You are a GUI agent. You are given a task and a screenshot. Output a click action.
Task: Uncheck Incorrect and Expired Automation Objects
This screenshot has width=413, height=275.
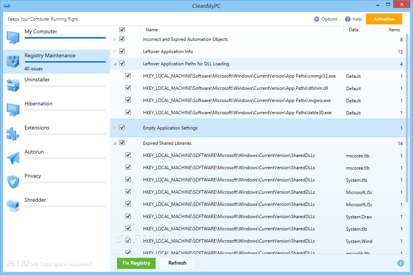click(x=122, y=39)
